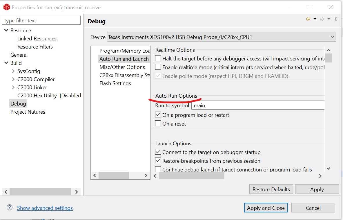
Task: Select Misc/Other Options category
Action: click(122, 67)
